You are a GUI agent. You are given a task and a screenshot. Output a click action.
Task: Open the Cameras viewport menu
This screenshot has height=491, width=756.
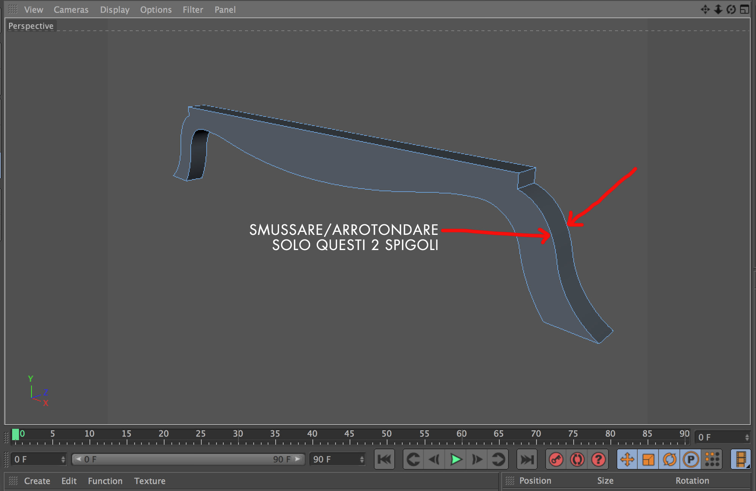click(x=71, y=9)
